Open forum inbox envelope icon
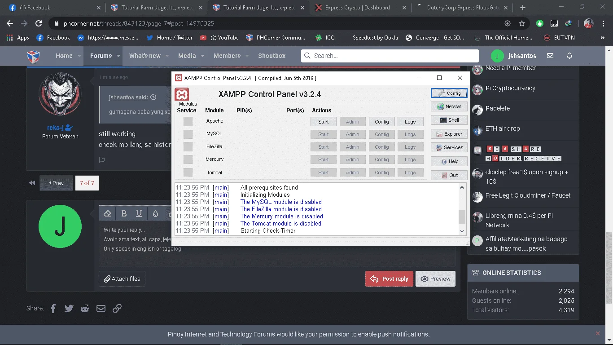 point(550,56)
